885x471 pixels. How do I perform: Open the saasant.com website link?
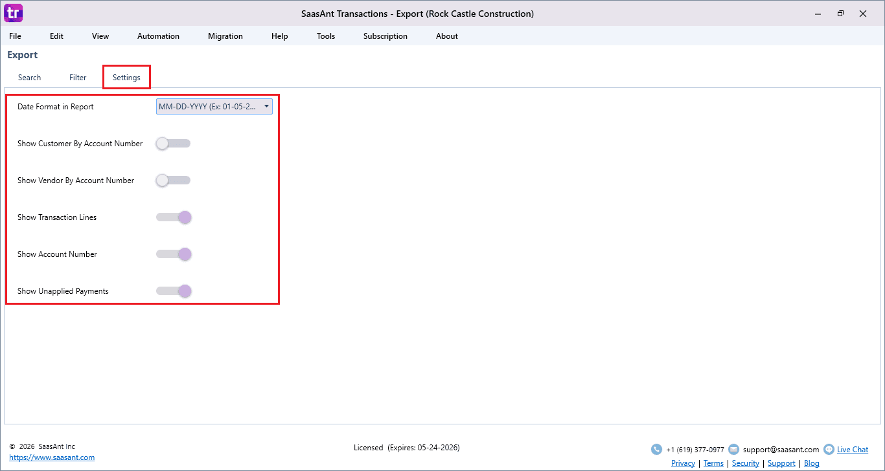click(52, 457)
